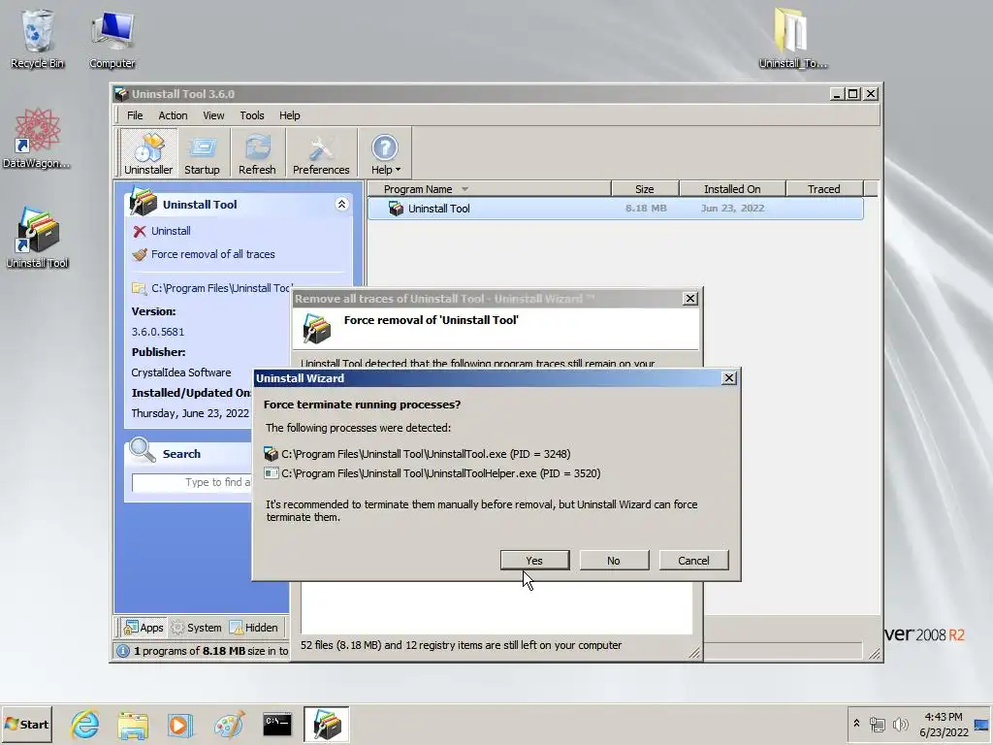The width and height of the screenshot is (993, 745).
Task: Sort by Size column header
Action: tap(645, 189)
